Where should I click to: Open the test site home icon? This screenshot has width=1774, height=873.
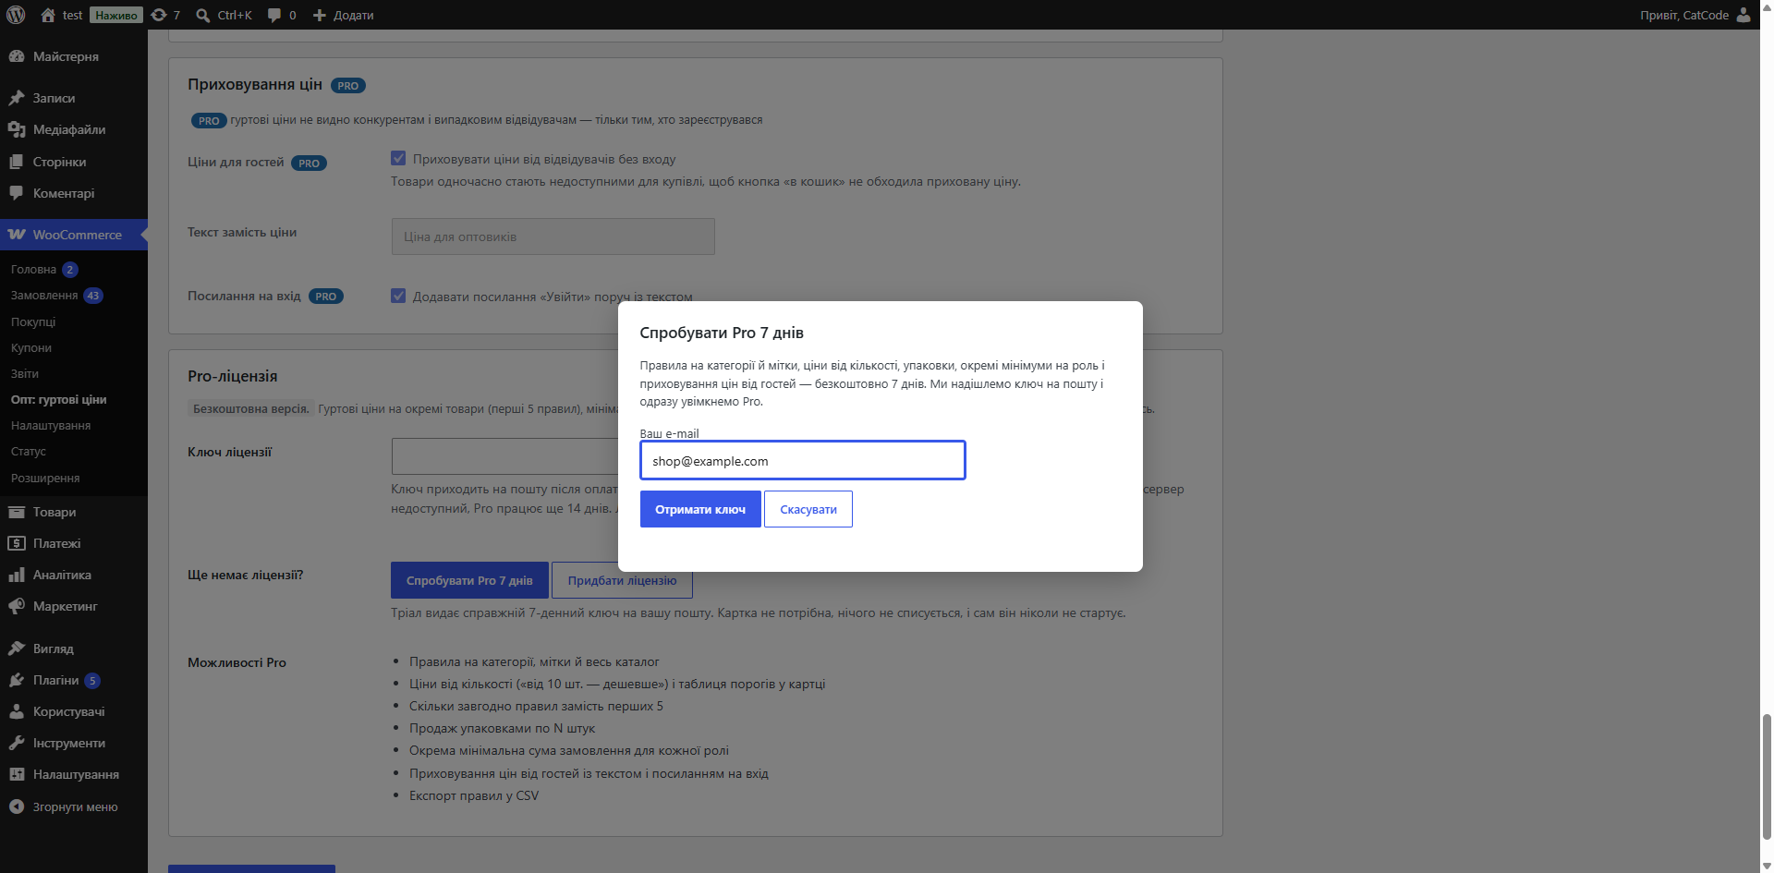point(48,15)
